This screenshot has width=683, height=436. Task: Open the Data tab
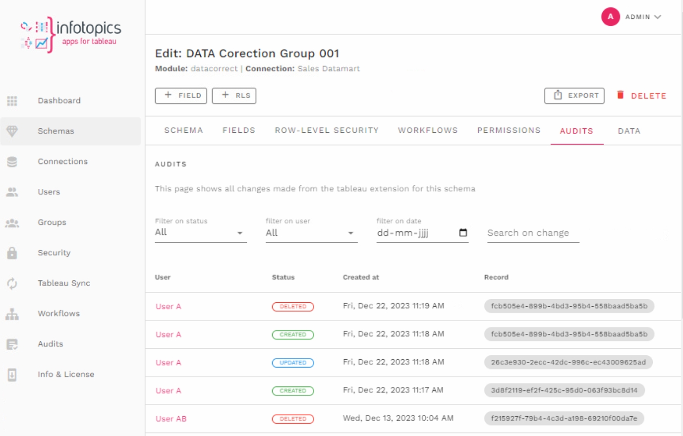(x=629, y=131)
